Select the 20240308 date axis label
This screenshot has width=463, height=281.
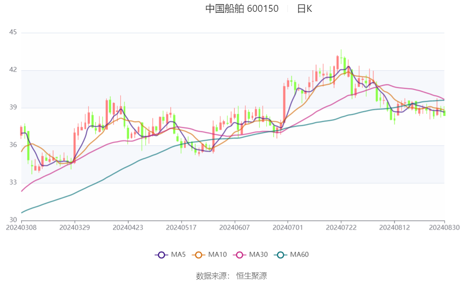click(21, 228)
